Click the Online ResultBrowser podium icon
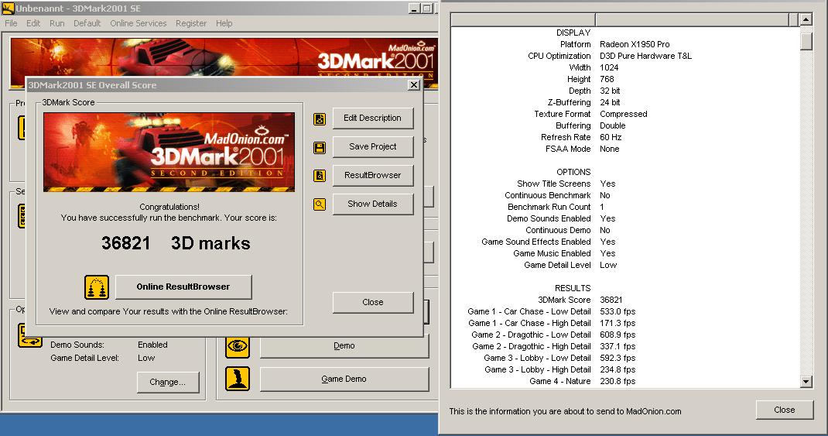 click(97, 287)
